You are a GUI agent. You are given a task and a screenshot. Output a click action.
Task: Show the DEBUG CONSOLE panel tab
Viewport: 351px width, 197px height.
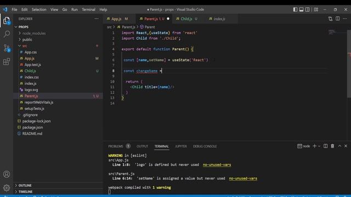(205, 146)
